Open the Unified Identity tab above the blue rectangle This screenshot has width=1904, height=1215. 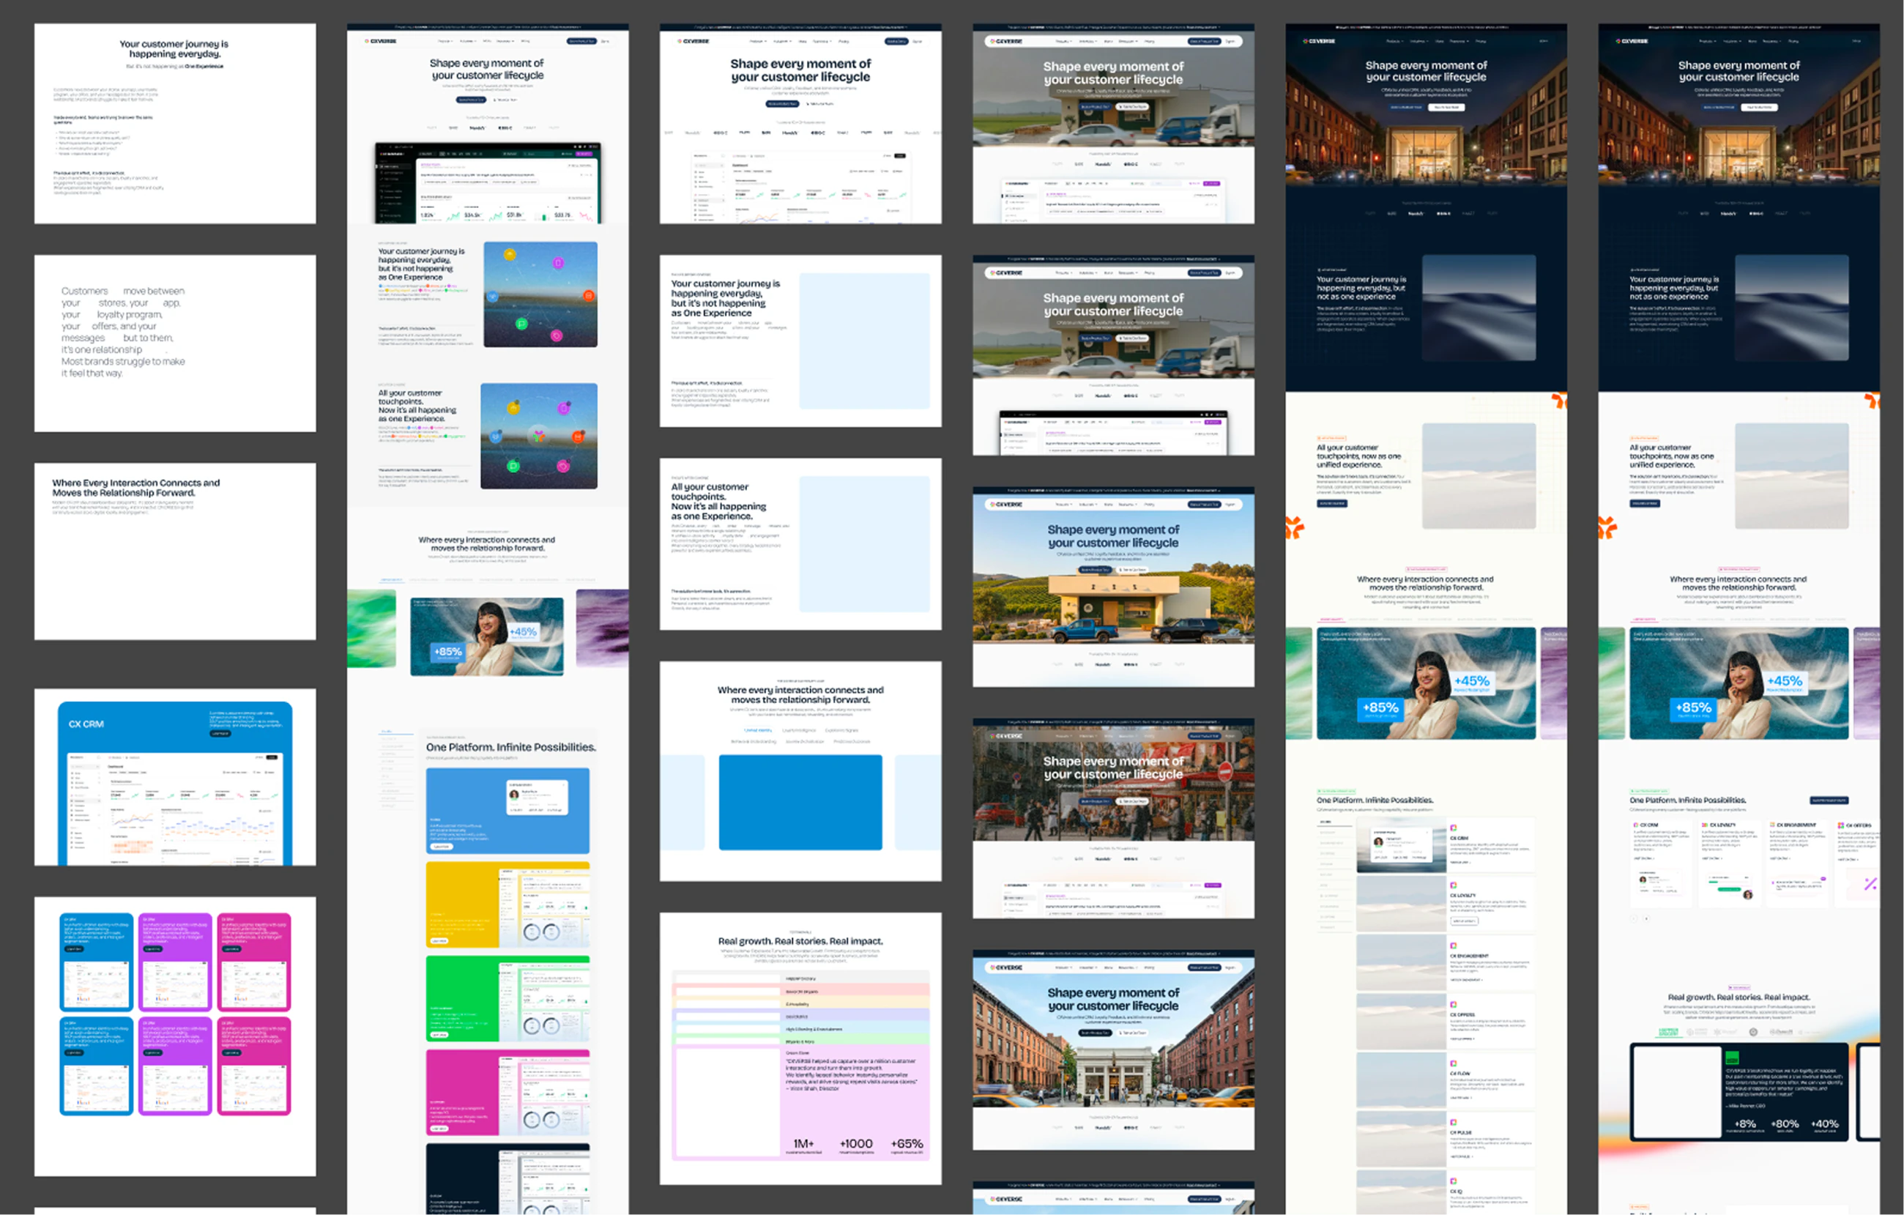pyautogui.click(x=757, y=730)
